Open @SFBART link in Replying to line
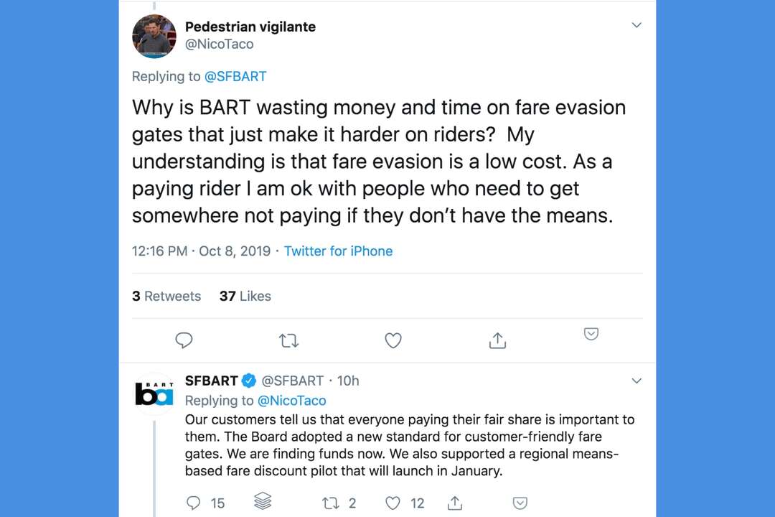Image resolution: width=775 pixels, height=517 pixels. (x=235, y=76)
